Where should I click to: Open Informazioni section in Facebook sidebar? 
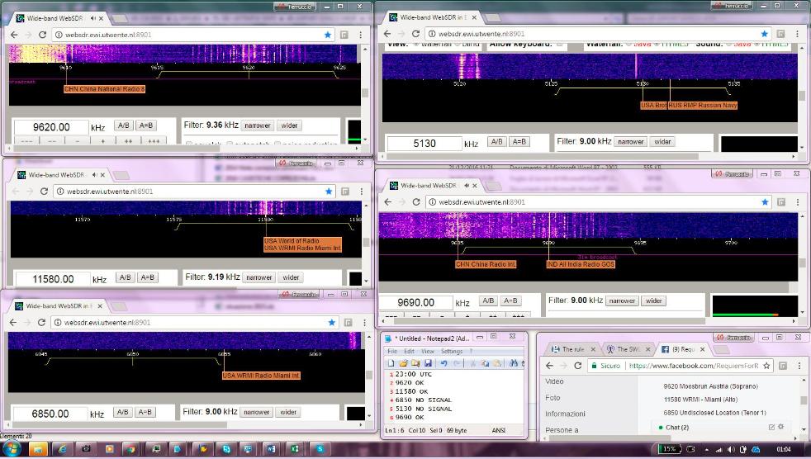pyautogui.click(x=565, y=414)
